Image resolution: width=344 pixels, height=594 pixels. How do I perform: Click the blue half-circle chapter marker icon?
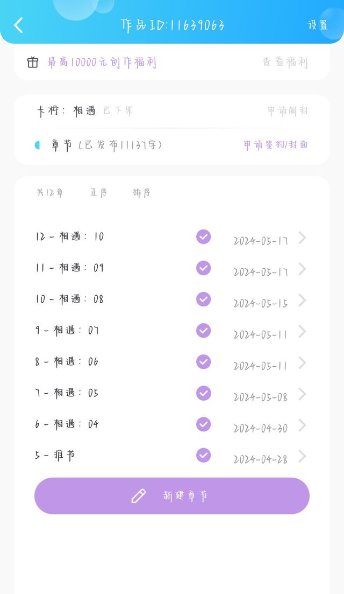point(37,145)
